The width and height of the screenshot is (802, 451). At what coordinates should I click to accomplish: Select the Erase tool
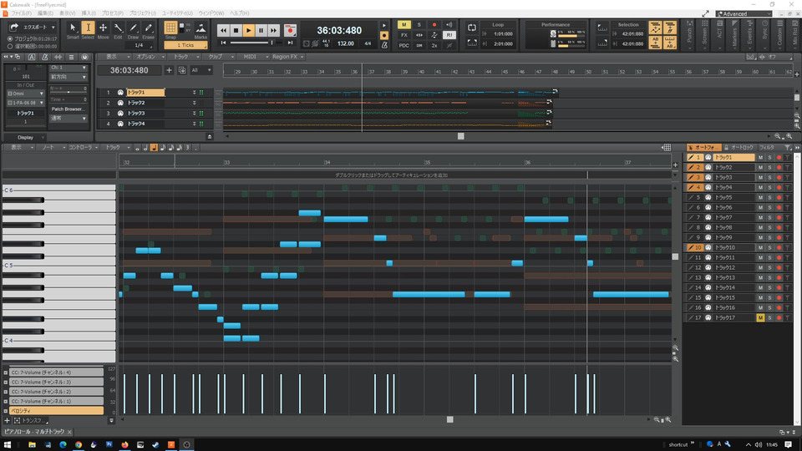coord(149,30)
